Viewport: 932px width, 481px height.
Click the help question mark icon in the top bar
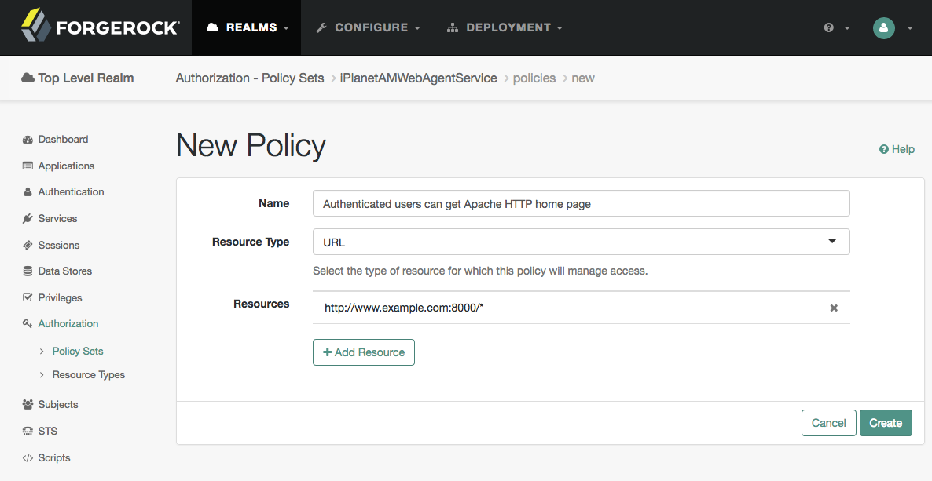(x=828, y=27)
